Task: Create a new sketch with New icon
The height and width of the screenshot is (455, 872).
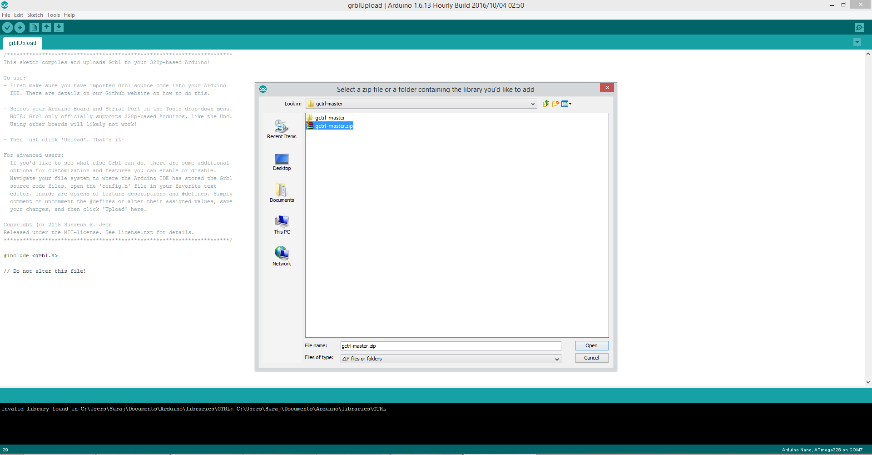Action: click(x=34, y=28)
